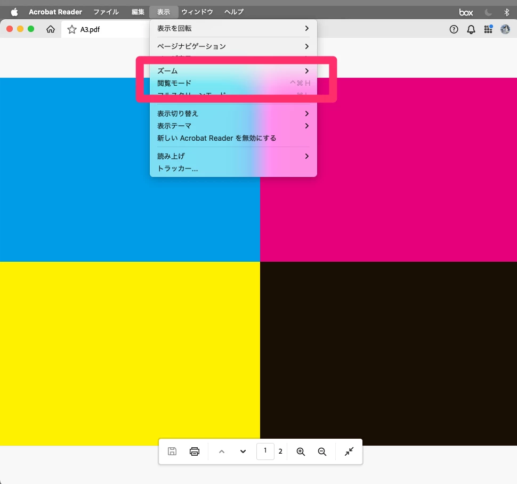
Task: Expand the ページナビゲーション submenu
Action: (x=233, y=46)
